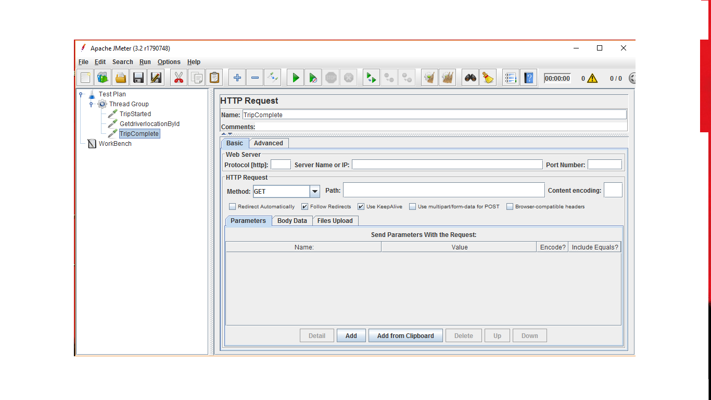The image size is (711, 400).
Task: Enable the Redirect Automatically checkbox
Action: coord(233,207)
